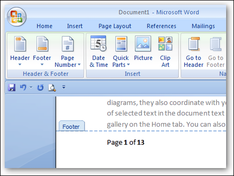This screenshot has width=234, height=176.
Task: Open the Page Number dropdown menu
Action: 68,61
